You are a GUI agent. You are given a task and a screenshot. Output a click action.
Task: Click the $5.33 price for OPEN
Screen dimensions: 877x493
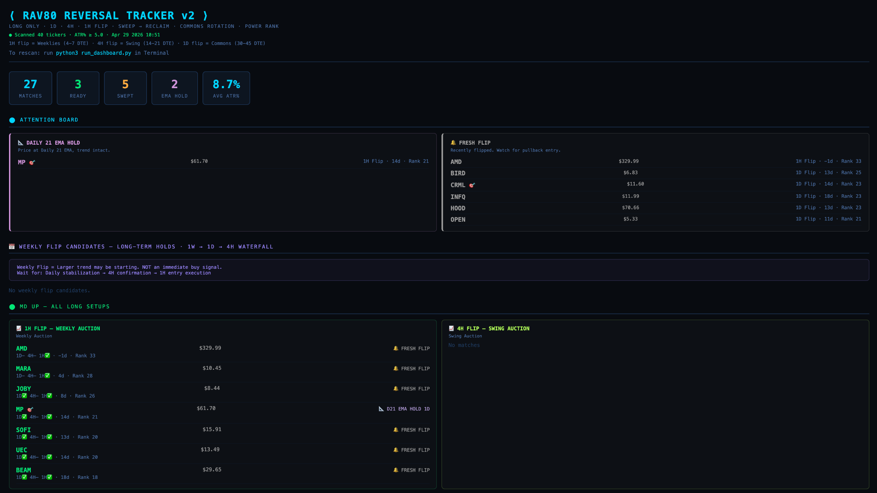click(x=630, y=219)
